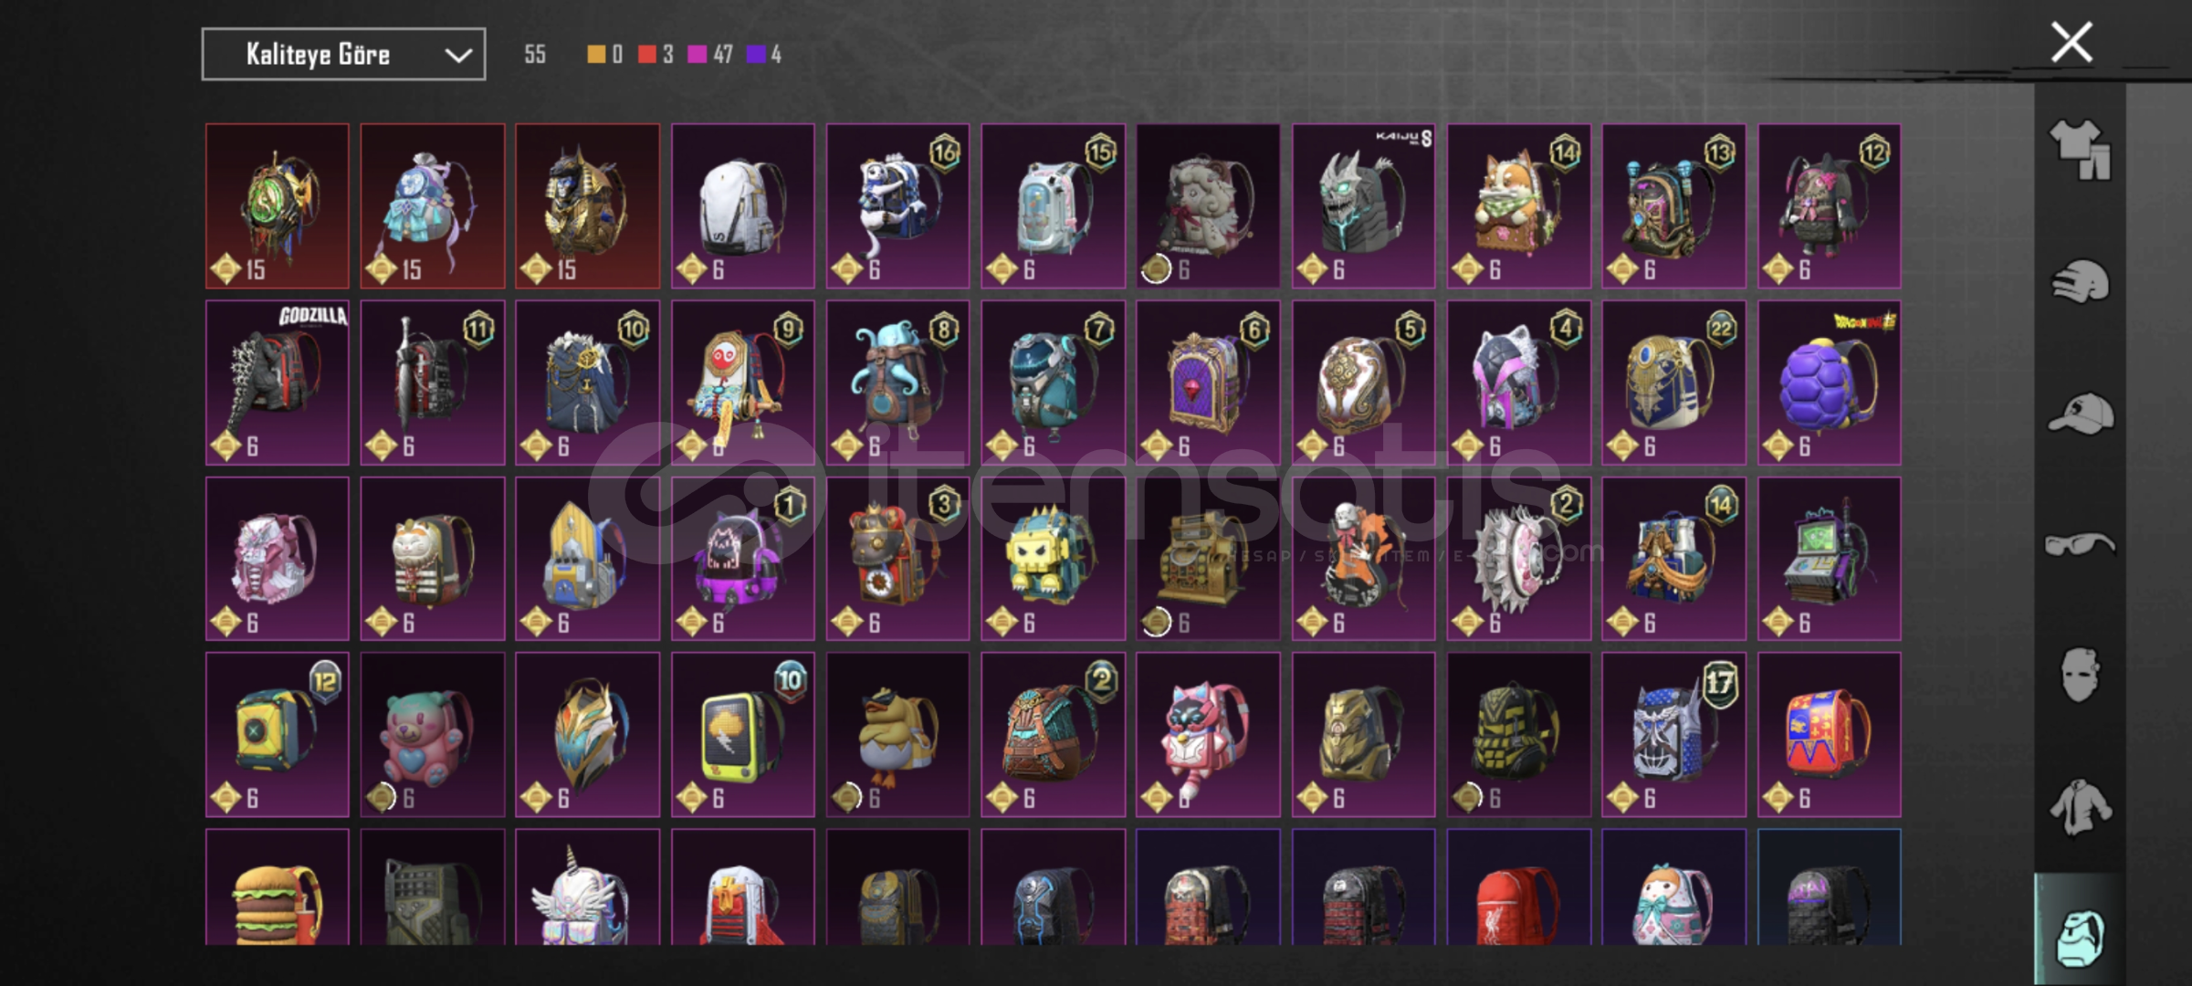
Task: Close the inventory with the X
Action: 2071,42
